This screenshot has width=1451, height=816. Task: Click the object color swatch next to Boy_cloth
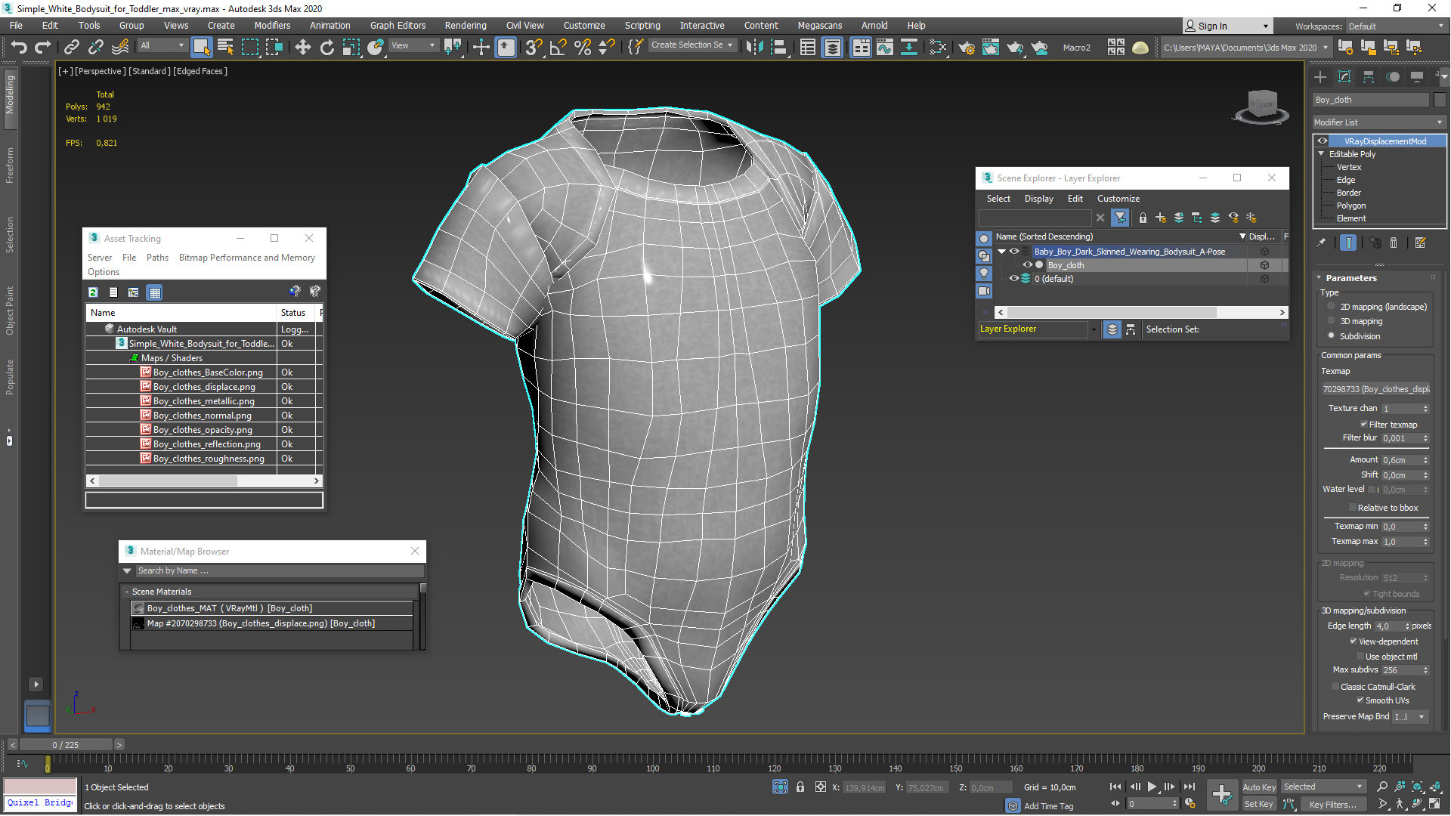(x=1439, y=100)
